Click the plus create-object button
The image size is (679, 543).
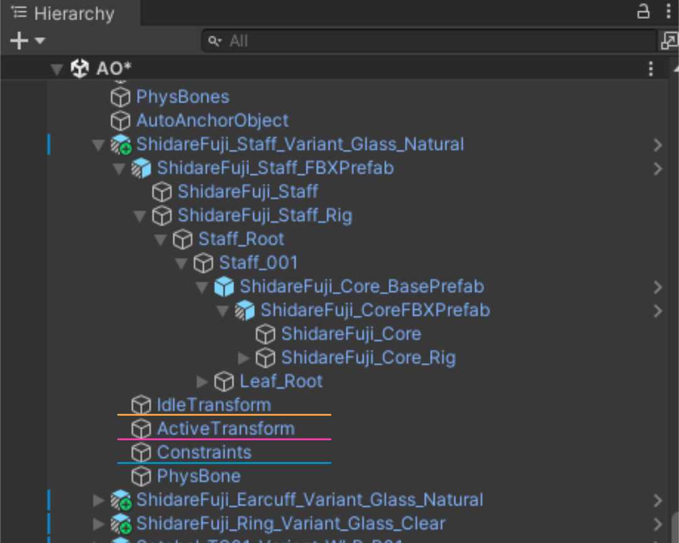click(x=19, y=41)
